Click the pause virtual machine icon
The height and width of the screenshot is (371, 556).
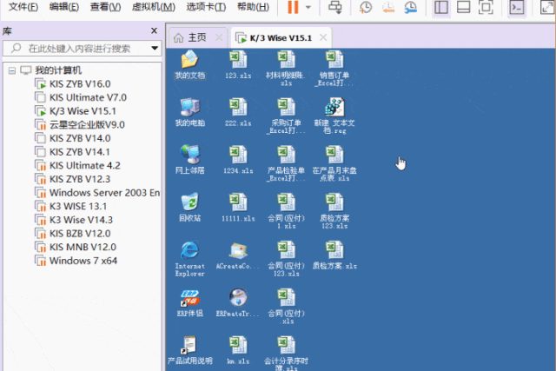click(x=293, y=7)
